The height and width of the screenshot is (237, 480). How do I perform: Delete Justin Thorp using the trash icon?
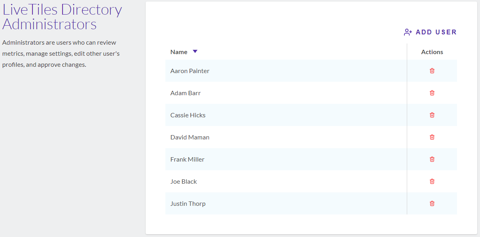coord(432,203)
